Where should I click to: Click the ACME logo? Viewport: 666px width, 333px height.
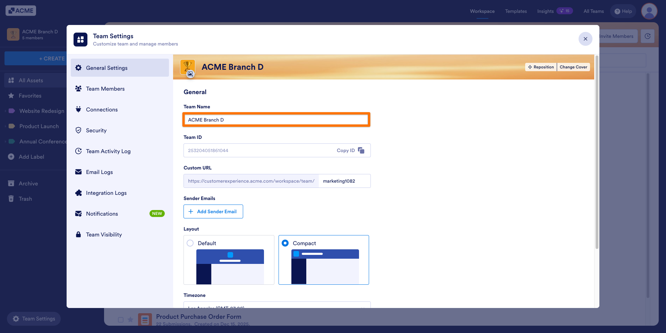(21, 11)
